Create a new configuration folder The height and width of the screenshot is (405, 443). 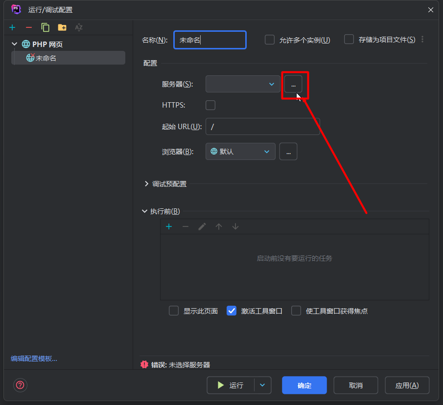61,27
